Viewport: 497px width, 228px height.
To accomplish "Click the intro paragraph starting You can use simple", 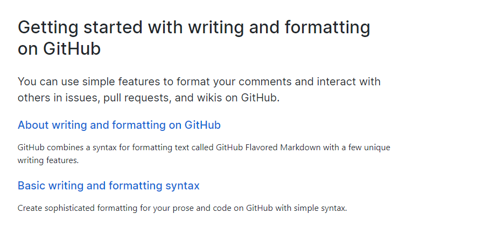I will 199,90.
